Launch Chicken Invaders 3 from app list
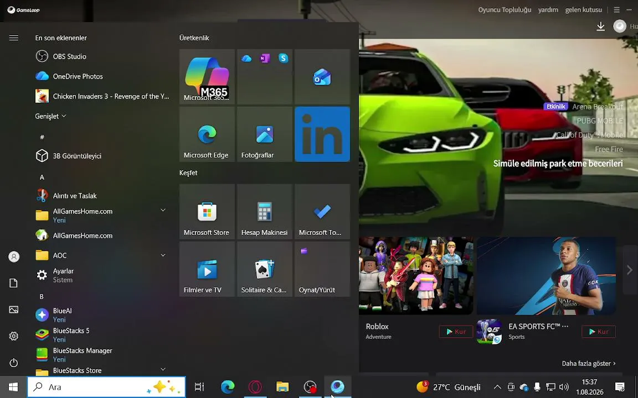 [102, 96]
